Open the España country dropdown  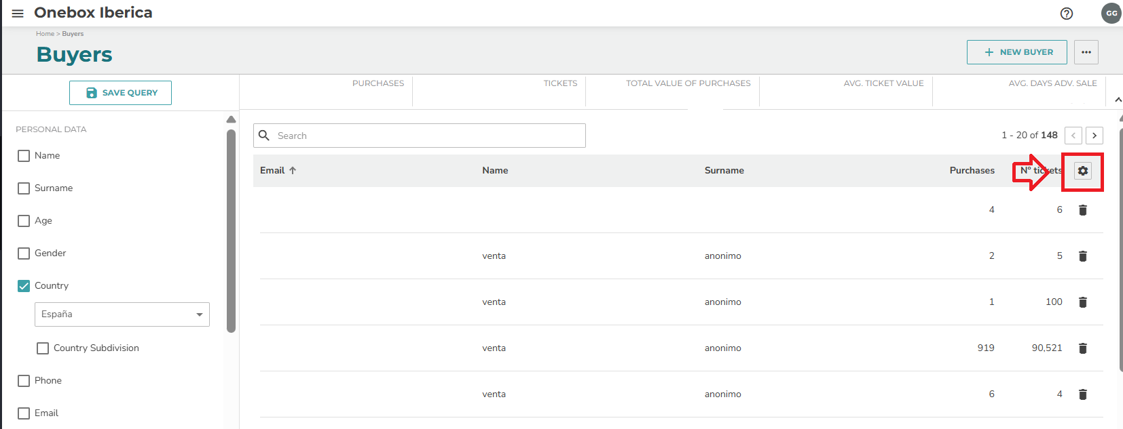coord(122,314)
